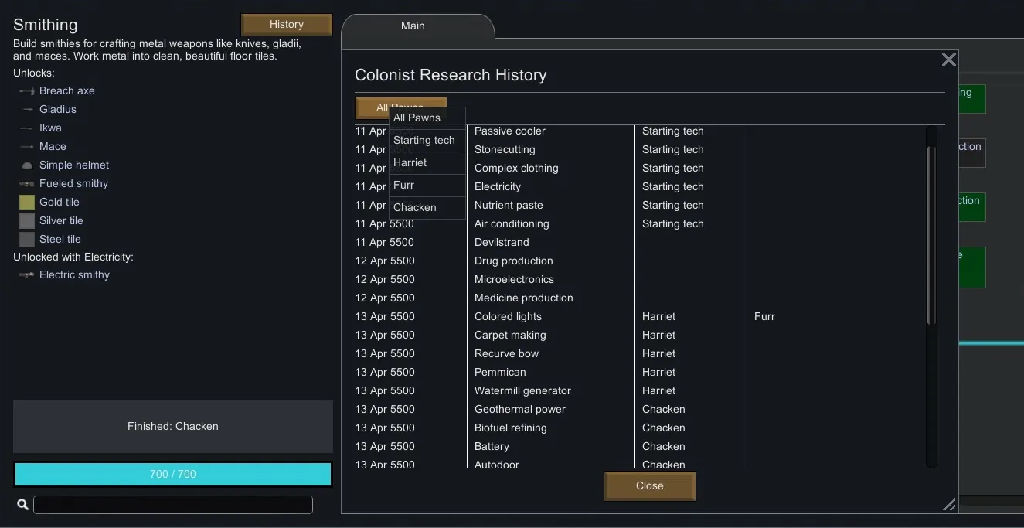Click into the research search field
Viewport: 1024px width, 528px height.
click(x=173, y=505)
